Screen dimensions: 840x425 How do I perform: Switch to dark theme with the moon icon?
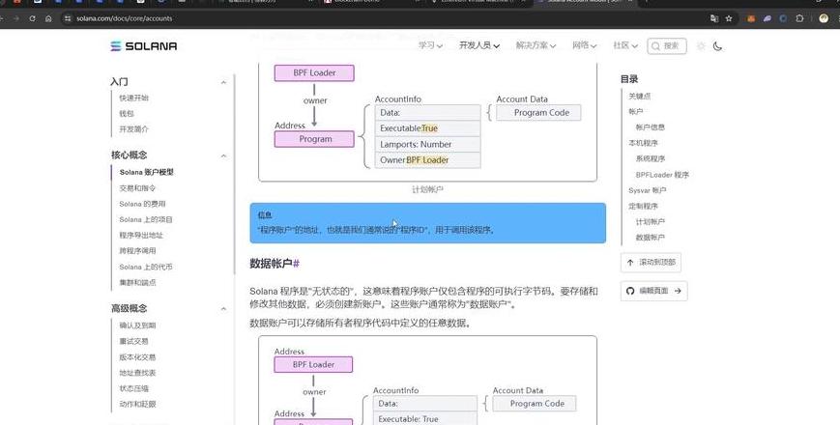tap(718, 46)
